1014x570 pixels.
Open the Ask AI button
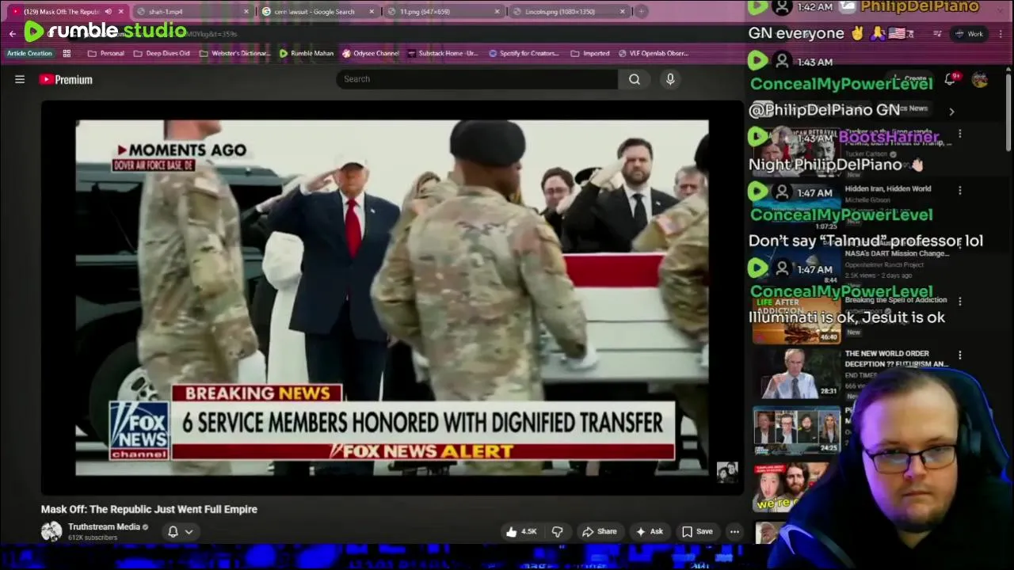(649, 531)
